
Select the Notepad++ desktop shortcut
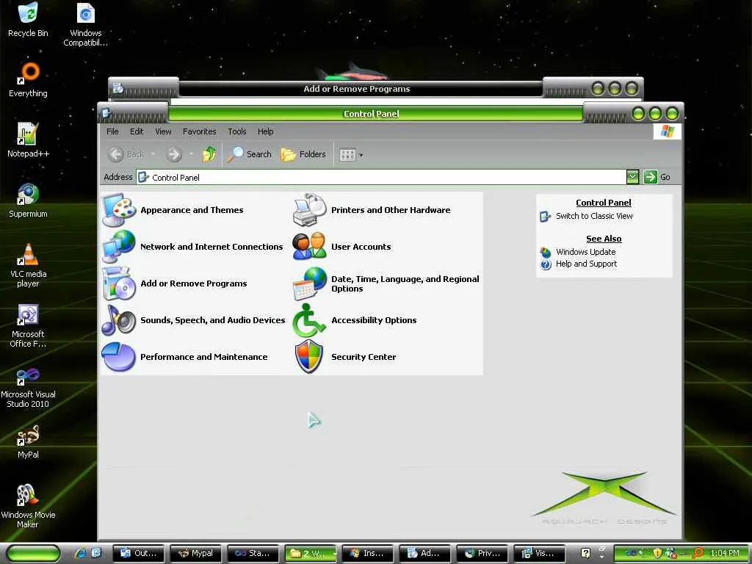pyautogui.click(x=29, y=140)
